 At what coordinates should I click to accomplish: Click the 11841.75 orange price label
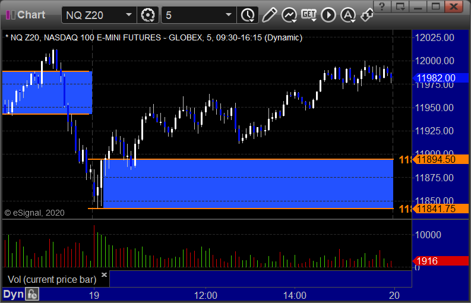pyautogui.click(x=440, y=209)
